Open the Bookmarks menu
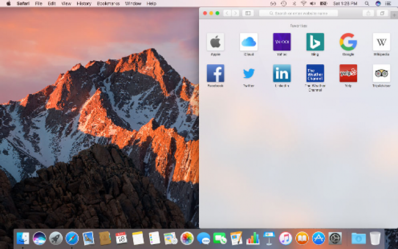The height and width of the screenshot is (249, 398). (x=108, y=4)
